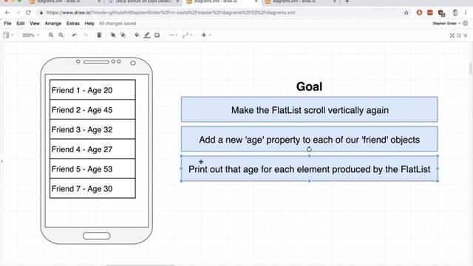The image size is (473, 266).
Task: Switch to the emulti on expo tab
Action: pyautogui.click(x=144, y=1)
